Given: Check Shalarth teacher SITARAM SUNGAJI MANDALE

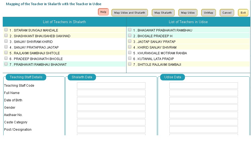Looking at the screenshot, I should pos(6,30).
